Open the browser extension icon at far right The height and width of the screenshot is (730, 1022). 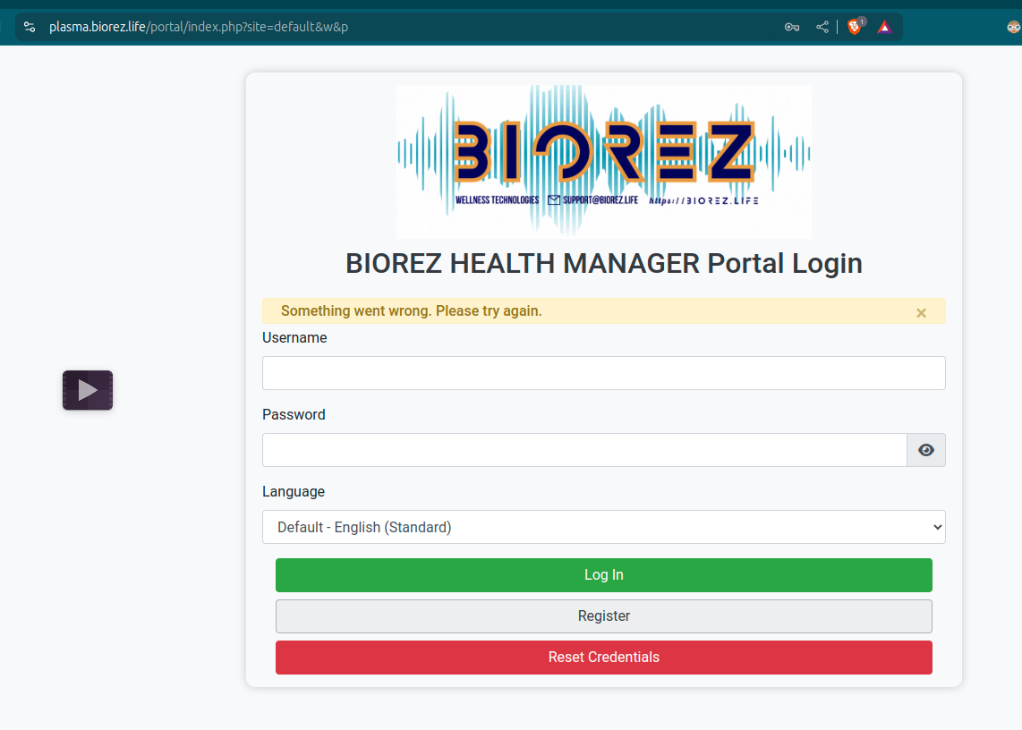(1014, 27)
